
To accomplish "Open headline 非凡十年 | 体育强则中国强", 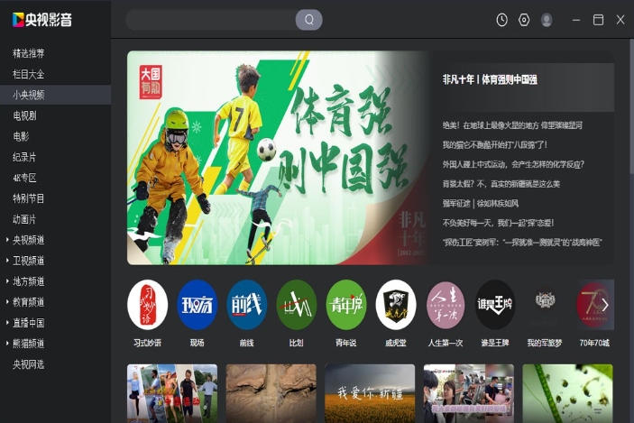I will coord(490,79).
